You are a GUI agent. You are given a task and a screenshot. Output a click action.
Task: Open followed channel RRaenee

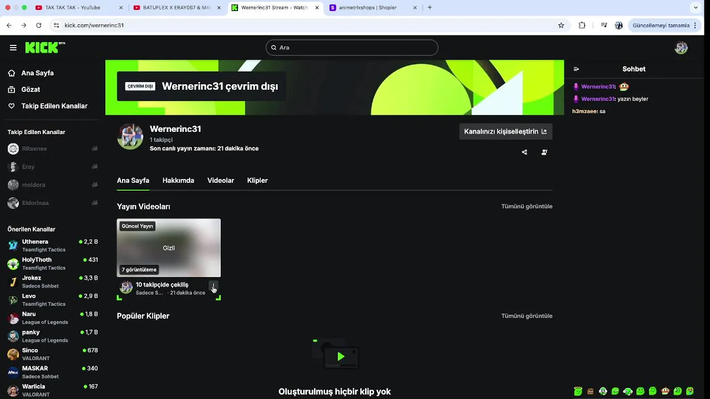pos(53,149)
